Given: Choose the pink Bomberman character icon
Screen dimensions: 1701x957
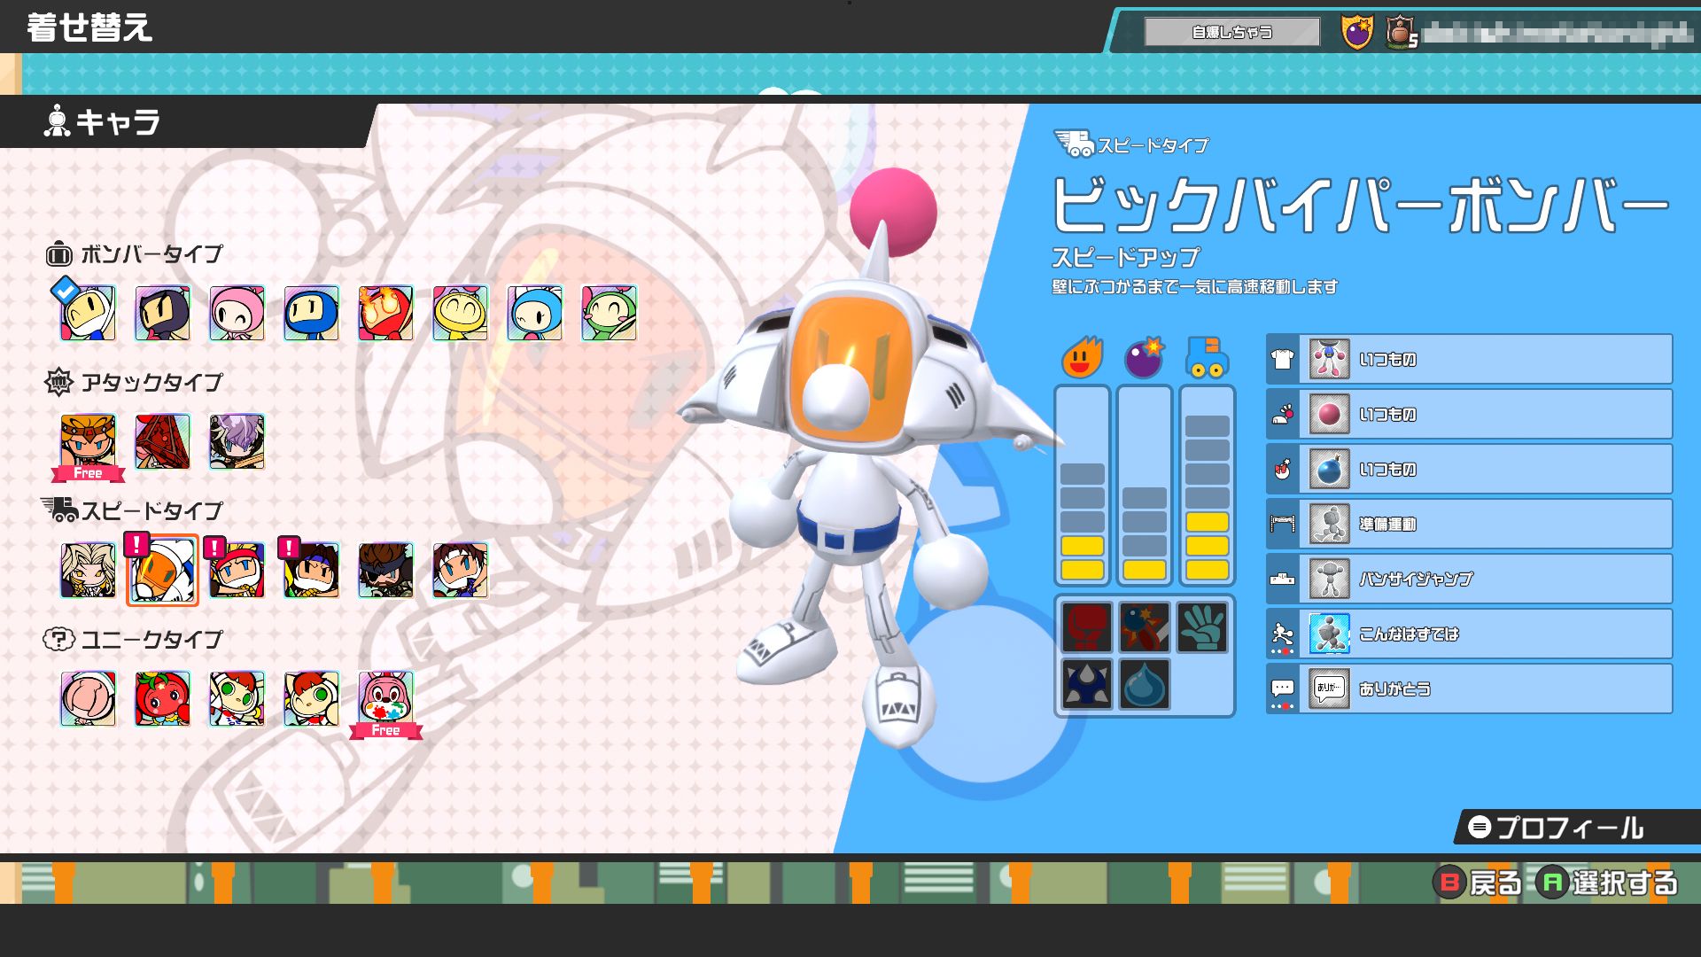Looking at the screenshot, I should (237, 314).
